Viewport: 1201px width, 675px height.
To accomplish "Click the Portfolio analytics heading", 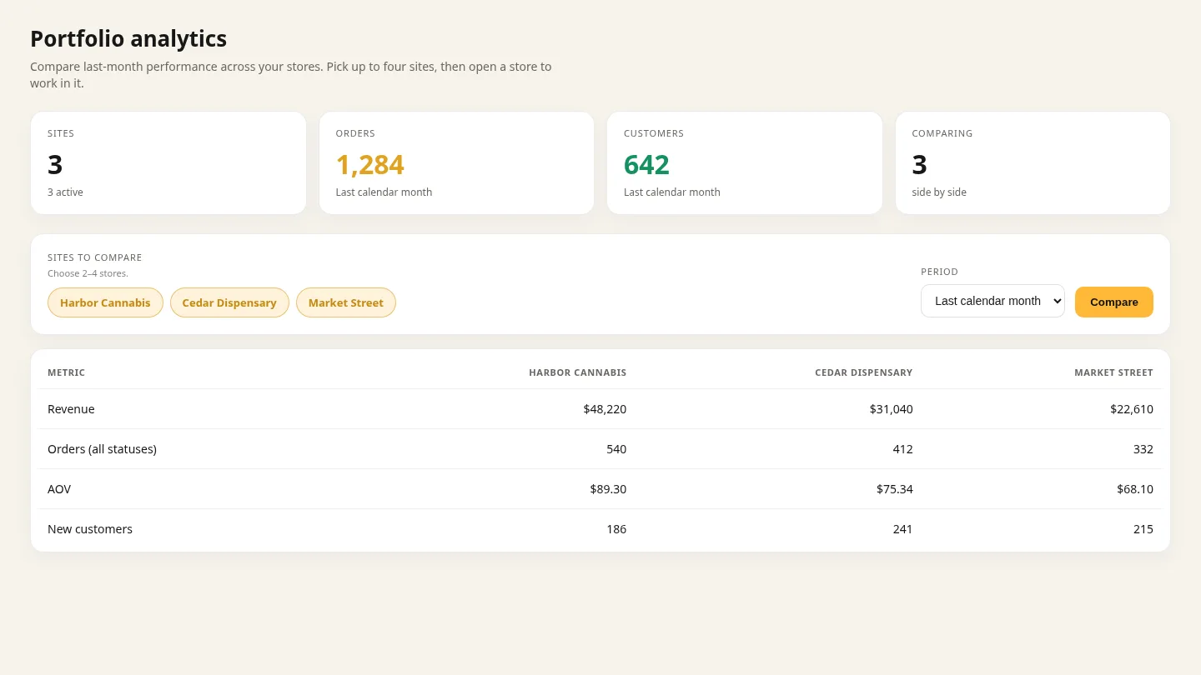I will [128, 39].
